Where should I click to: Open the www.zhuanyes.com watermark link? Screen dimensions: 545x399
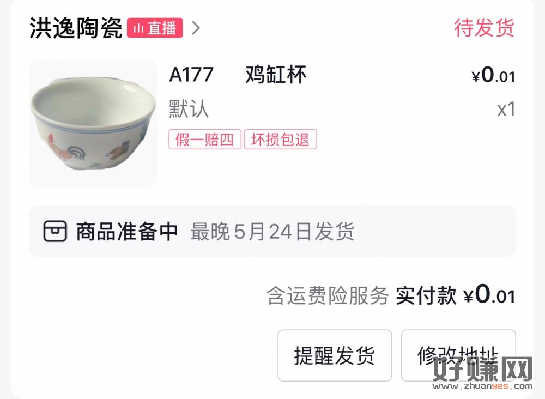tap(482, 386)
